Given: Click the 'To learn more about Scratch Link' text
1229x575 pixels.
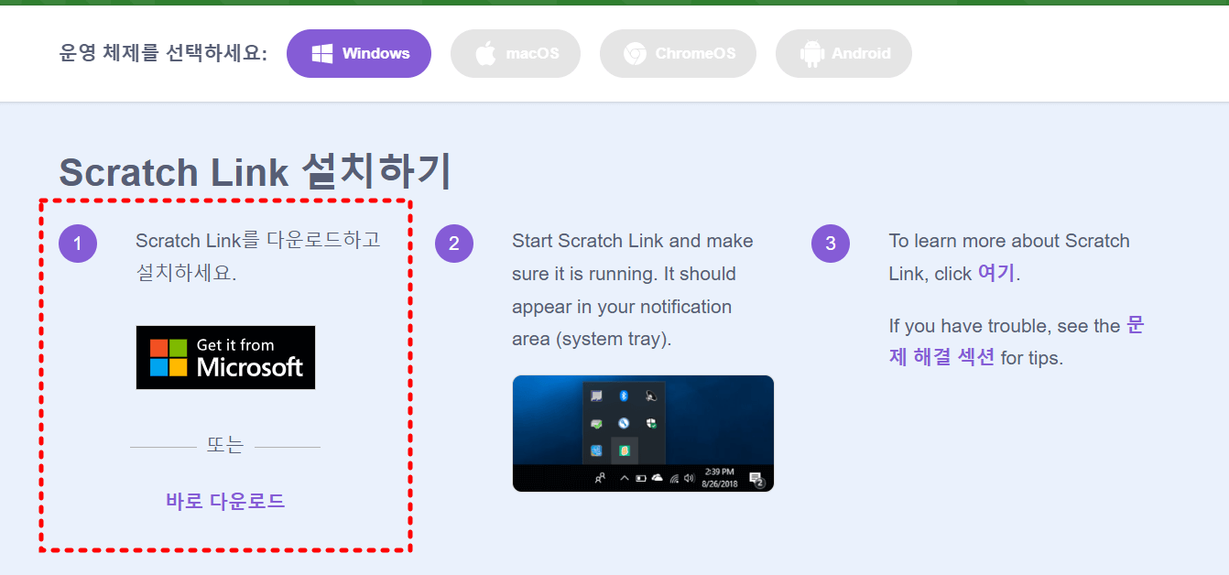Looking at the screenshot, I should [1009, 257].
